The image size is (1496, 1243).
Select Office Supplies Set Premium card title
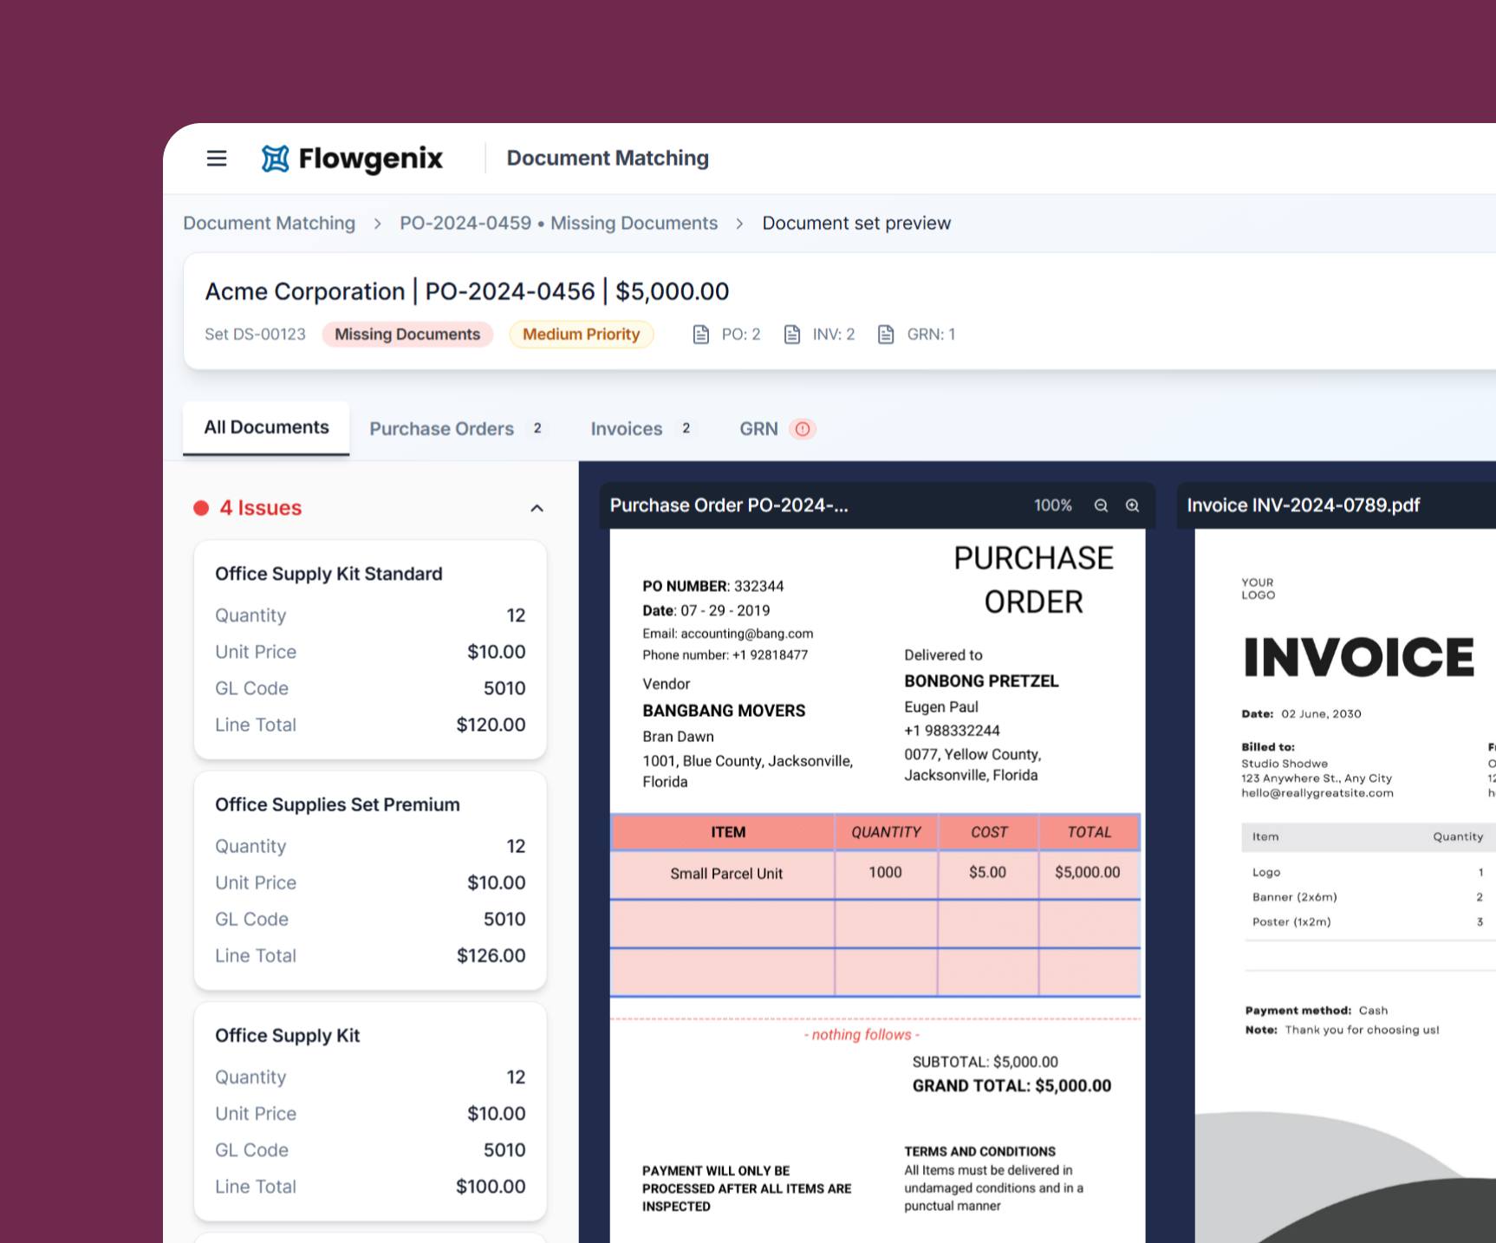tap(337, 804)
